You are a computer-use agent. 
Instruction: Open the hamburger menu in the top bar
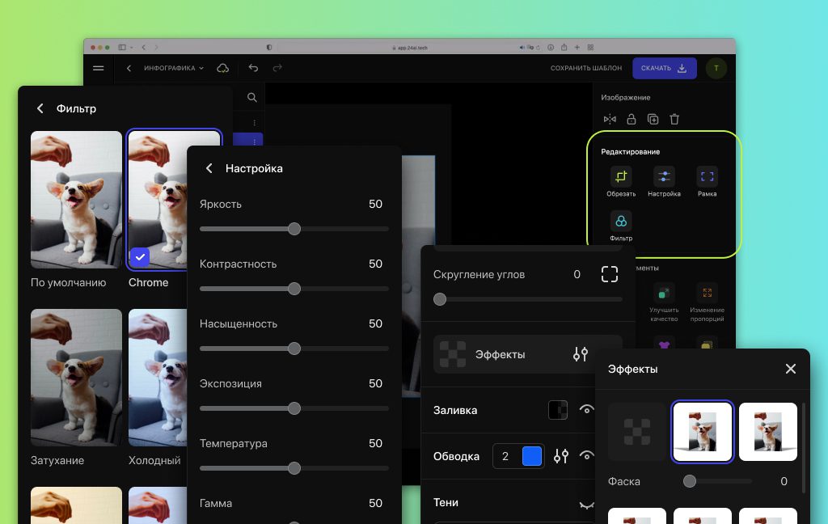(98, 68)
